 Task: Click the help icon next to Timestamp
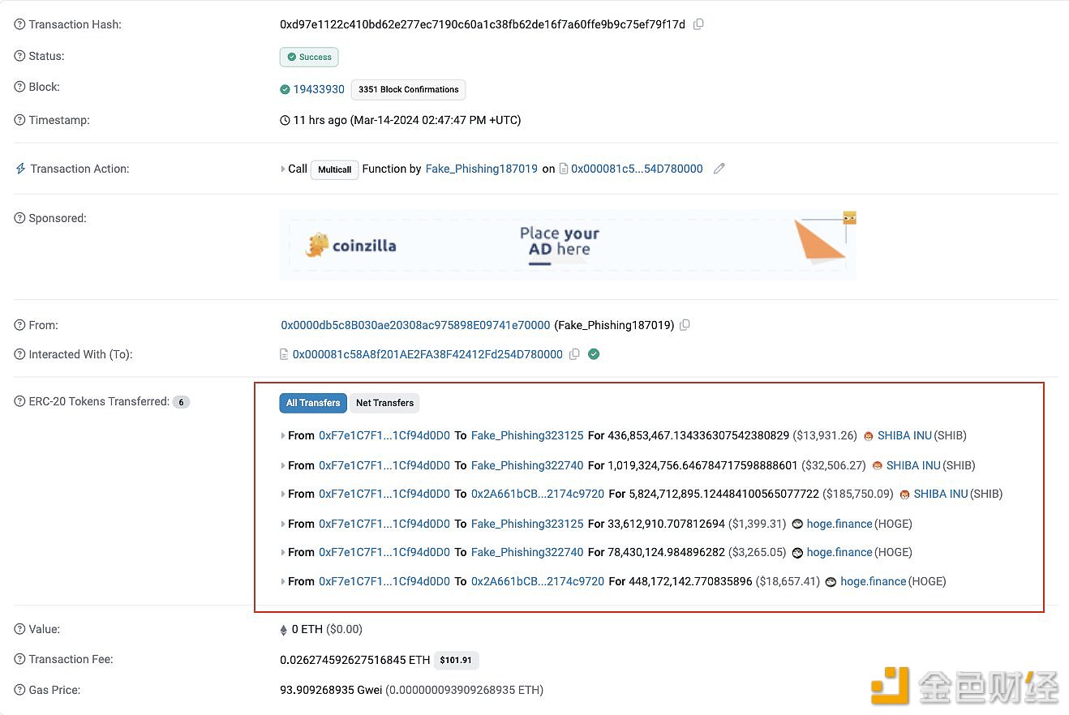19,121
